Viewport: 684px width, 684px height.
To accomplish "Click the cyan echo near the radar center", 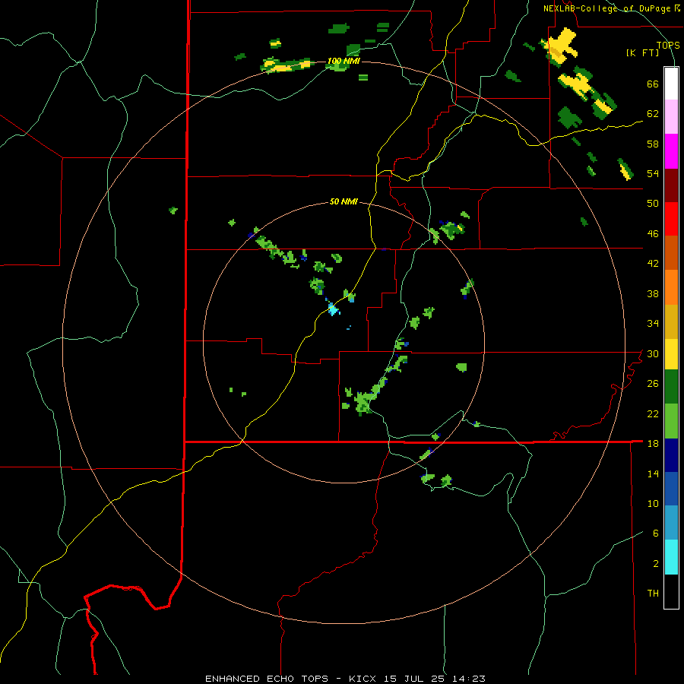I will tap(334, 309).
